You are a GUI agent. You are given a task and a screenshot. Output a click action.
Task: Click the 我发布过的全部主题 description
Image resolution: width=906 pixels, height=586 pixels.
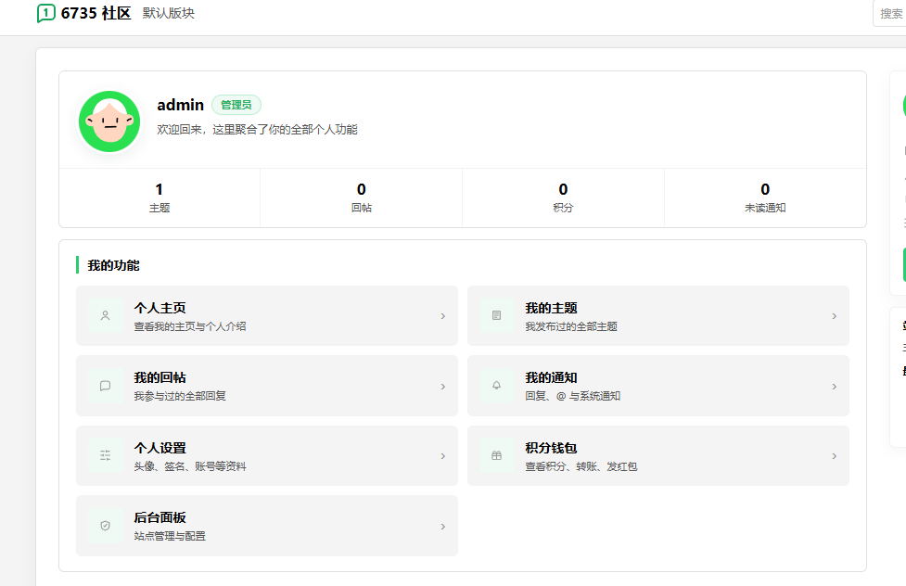click(571, 326)
